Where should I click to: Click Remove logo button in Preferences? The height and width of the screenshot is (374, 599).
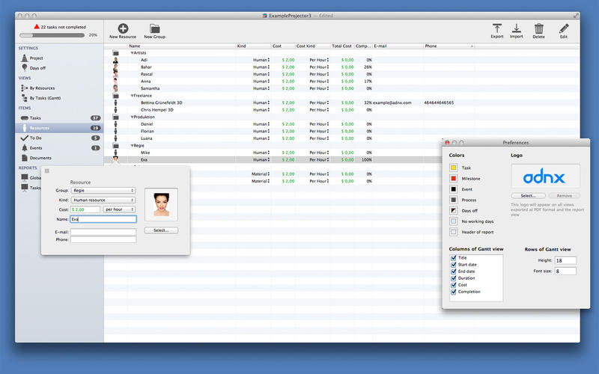(565, 196)
